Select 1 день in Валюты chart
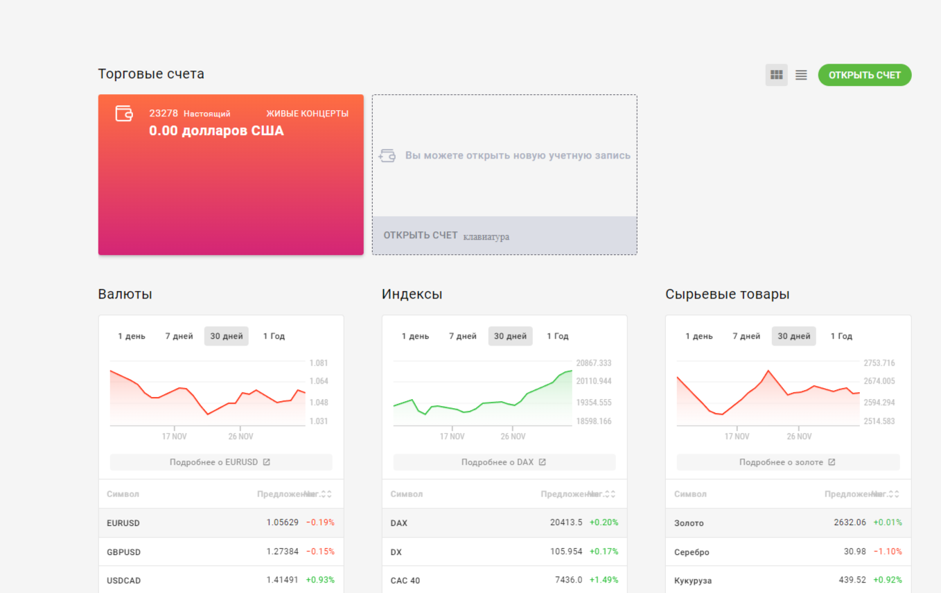This screenshot has width=941, height=593. (x=132, y=336)
